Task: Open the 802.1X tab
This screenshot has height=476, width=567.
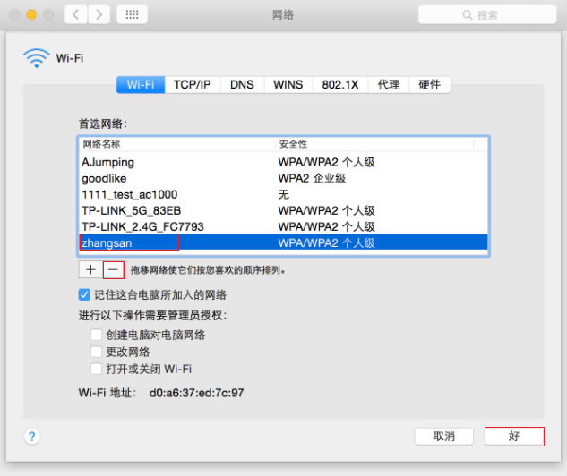Action: [x=340, y=84]
